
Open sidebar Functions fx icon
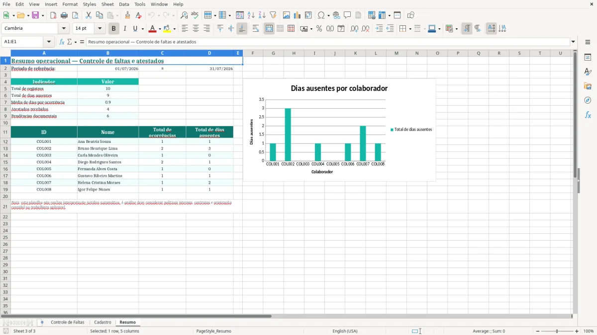[x=588, y=115]
